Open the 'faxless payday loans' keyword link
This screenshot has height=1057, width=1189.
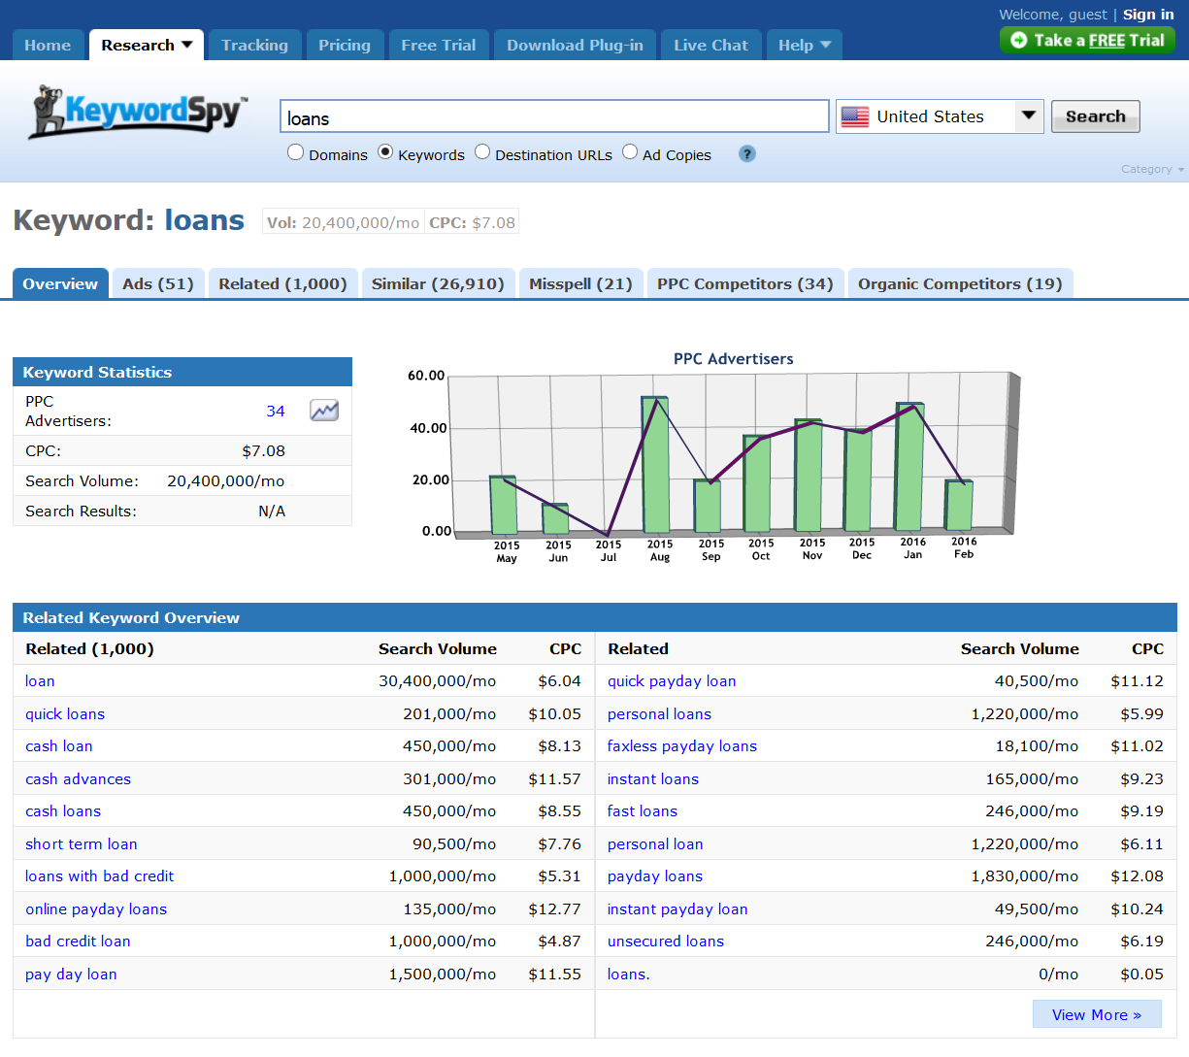(682, 746)
